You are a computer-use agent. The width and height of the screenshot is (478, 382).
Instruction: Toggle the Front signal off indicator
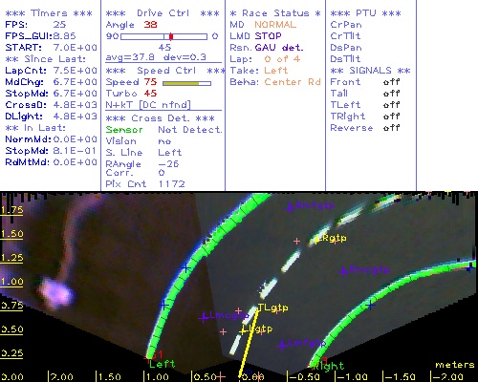392,82
